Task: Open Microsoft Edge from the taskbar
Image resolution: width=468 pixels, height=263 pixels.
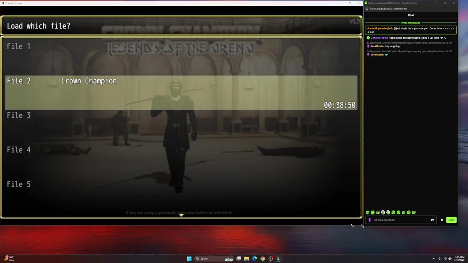Action: [x=254, y=259]
